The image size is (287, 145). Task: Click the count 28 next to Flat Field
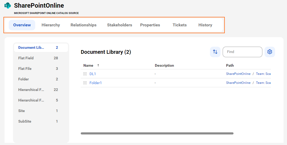56,58
